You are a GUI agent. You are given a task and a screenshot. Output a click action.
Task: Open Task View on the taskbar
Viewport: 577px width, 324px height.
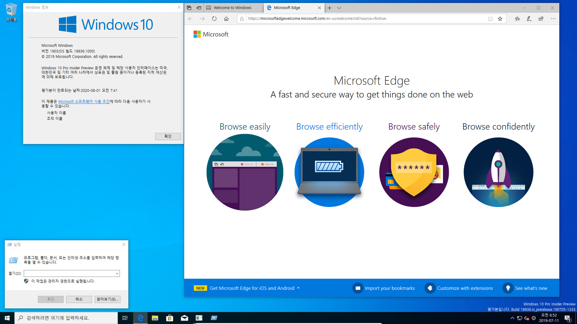pos(125,318)
